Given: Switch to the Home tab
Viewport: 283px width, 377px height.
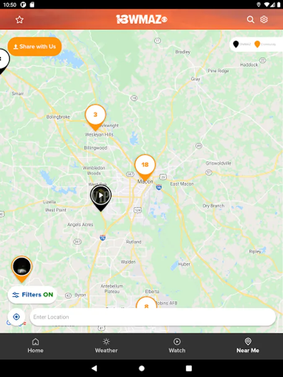Looking at the screenshot, I should click(x=35, y=346).
